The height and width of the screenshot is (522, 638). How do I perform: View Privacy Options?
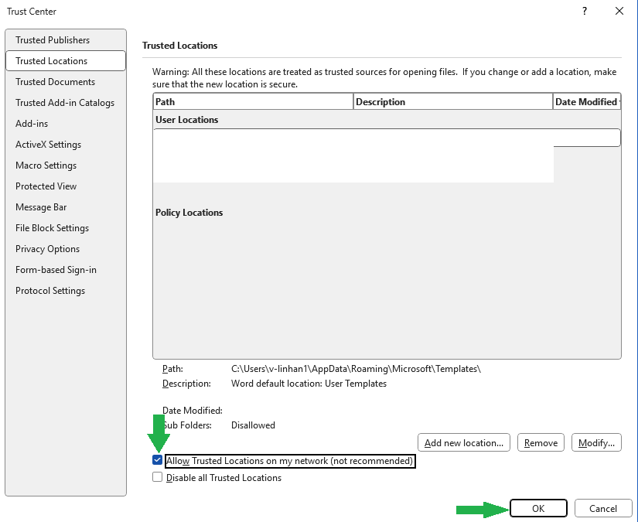click(x=66, y=248)
